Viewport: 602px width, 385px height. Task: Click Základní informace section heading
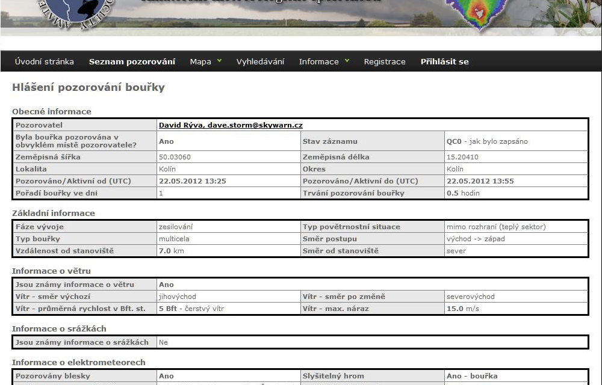(x=54, y=213)
